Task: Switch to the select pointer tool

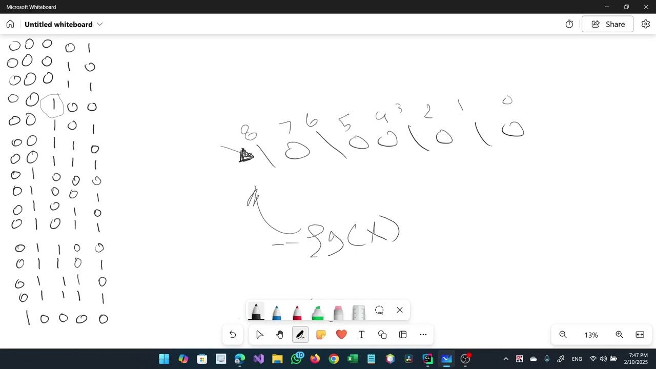Action: click(x=259, y=335)
